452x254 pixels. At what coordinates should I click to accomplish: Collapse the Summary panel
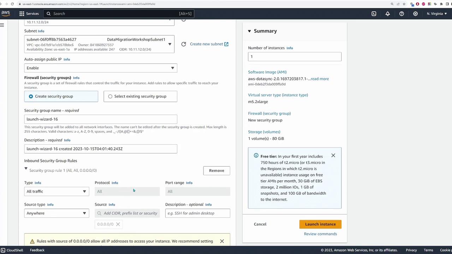tap(249, 31)
